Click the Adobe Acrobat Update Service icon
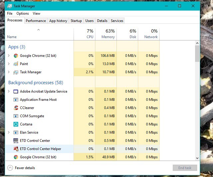 (x=16, y=91)
